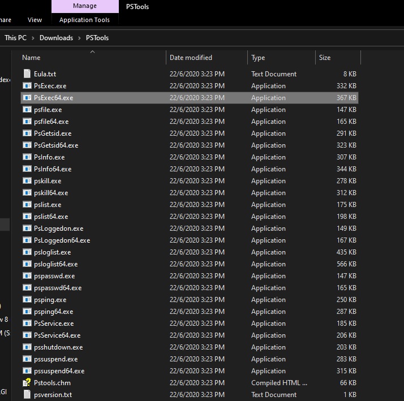404x401 pixels.
Task: Go to This PC in breadcrumb
Action: point(15,38)
